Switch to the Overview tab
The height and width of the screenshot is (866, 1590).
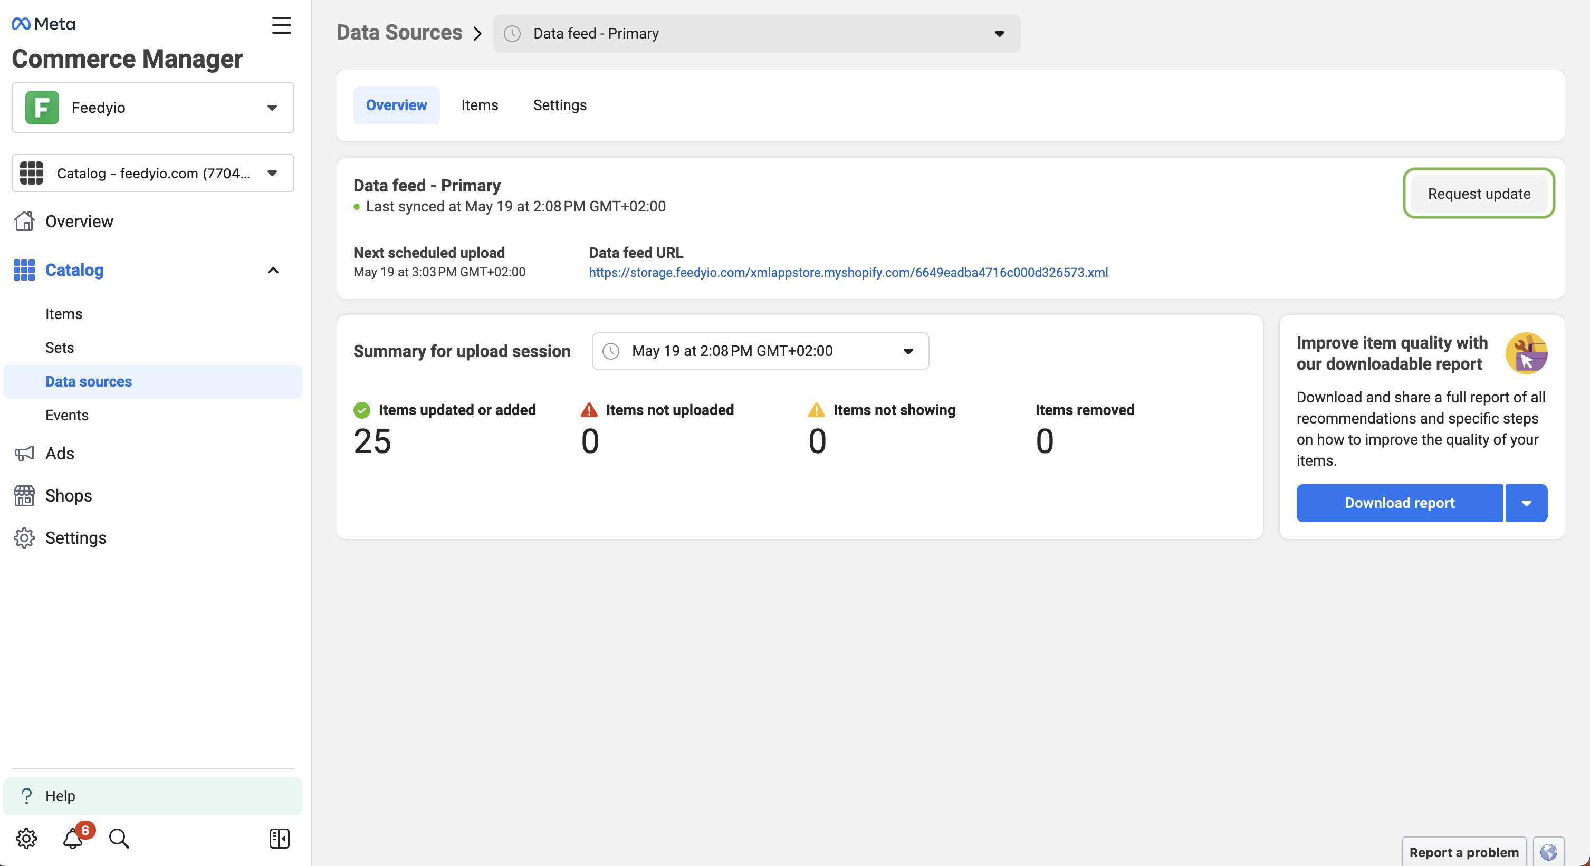(x=396, y=105)
